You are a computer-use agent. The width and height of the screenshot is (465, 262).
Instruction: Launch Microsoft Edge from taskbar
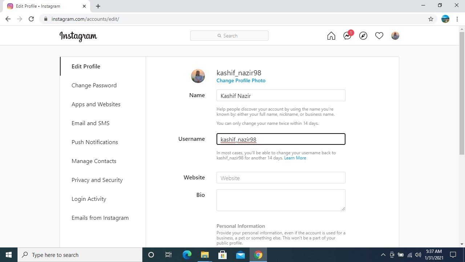click(187, 255)
